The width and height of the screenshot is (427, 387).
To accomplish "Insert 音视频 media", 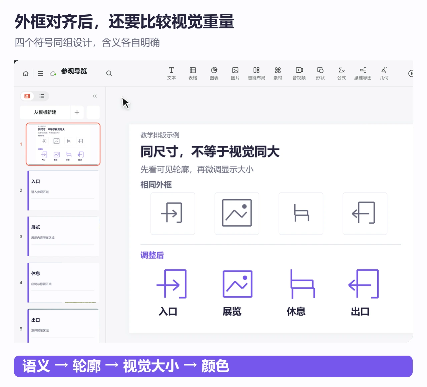I will pyautogui.click(x=299, y=73).
